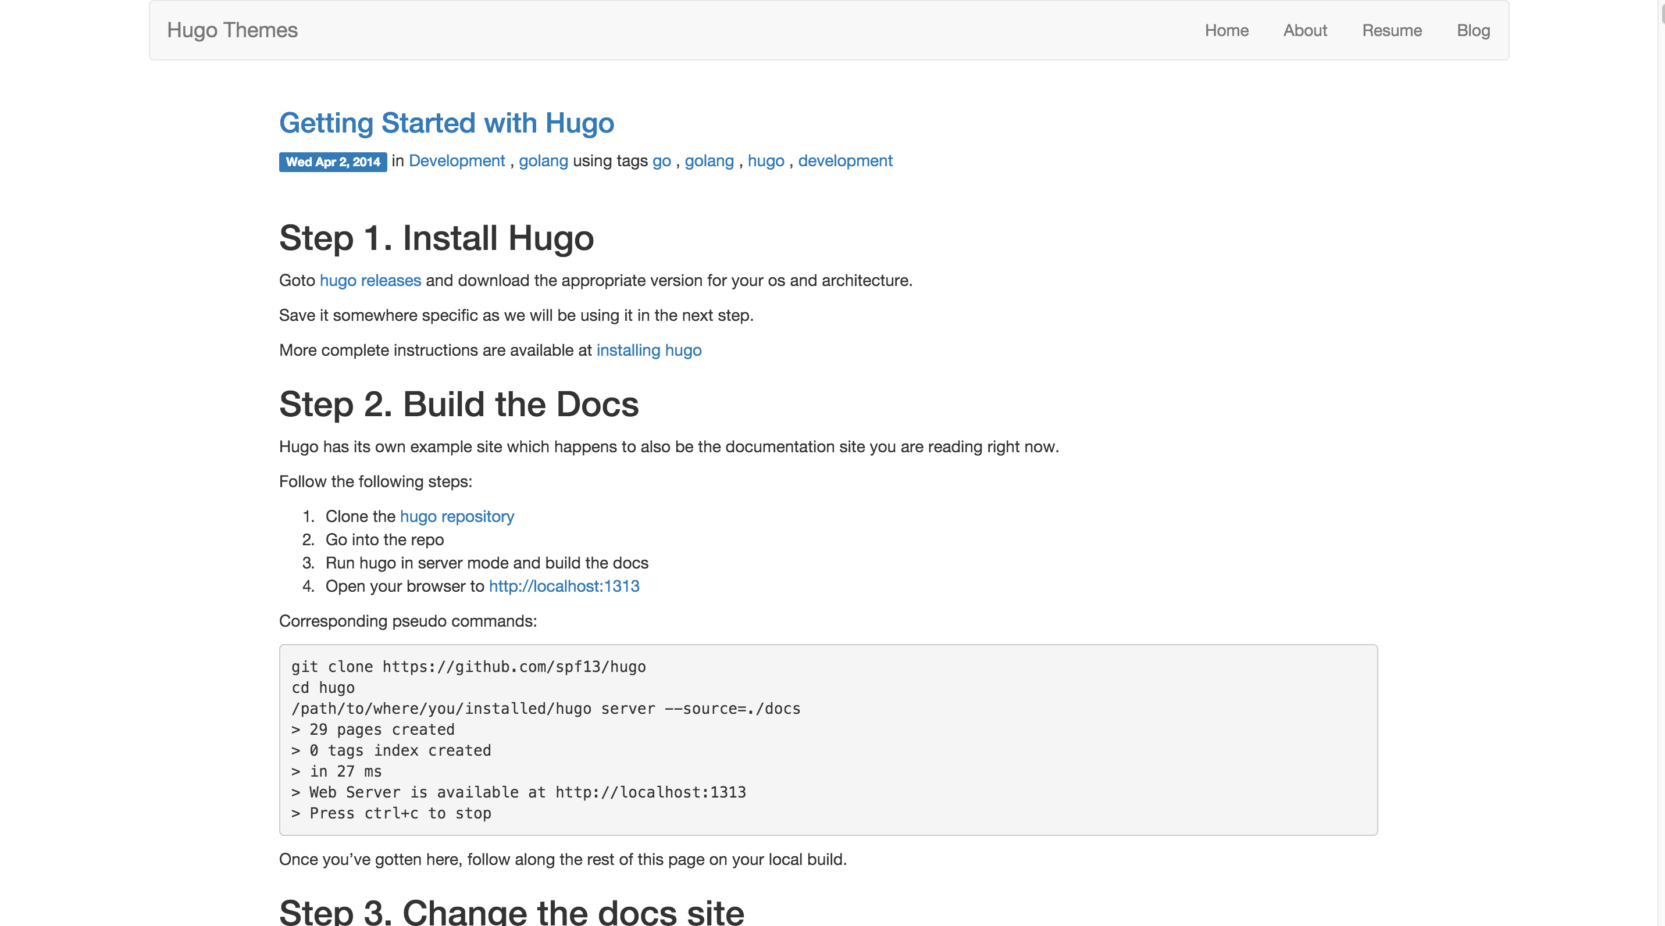Open the http://localhost:1313 link
The height and width of the screenshot is (926, 1665).
point(564,586)
